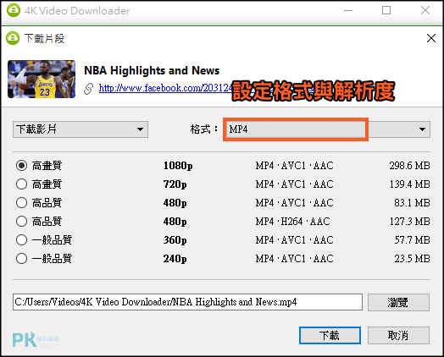Screen dimensions: 444x357
Task: Maximize the 4K Video Downloader window
Action: tap(386, 10)
